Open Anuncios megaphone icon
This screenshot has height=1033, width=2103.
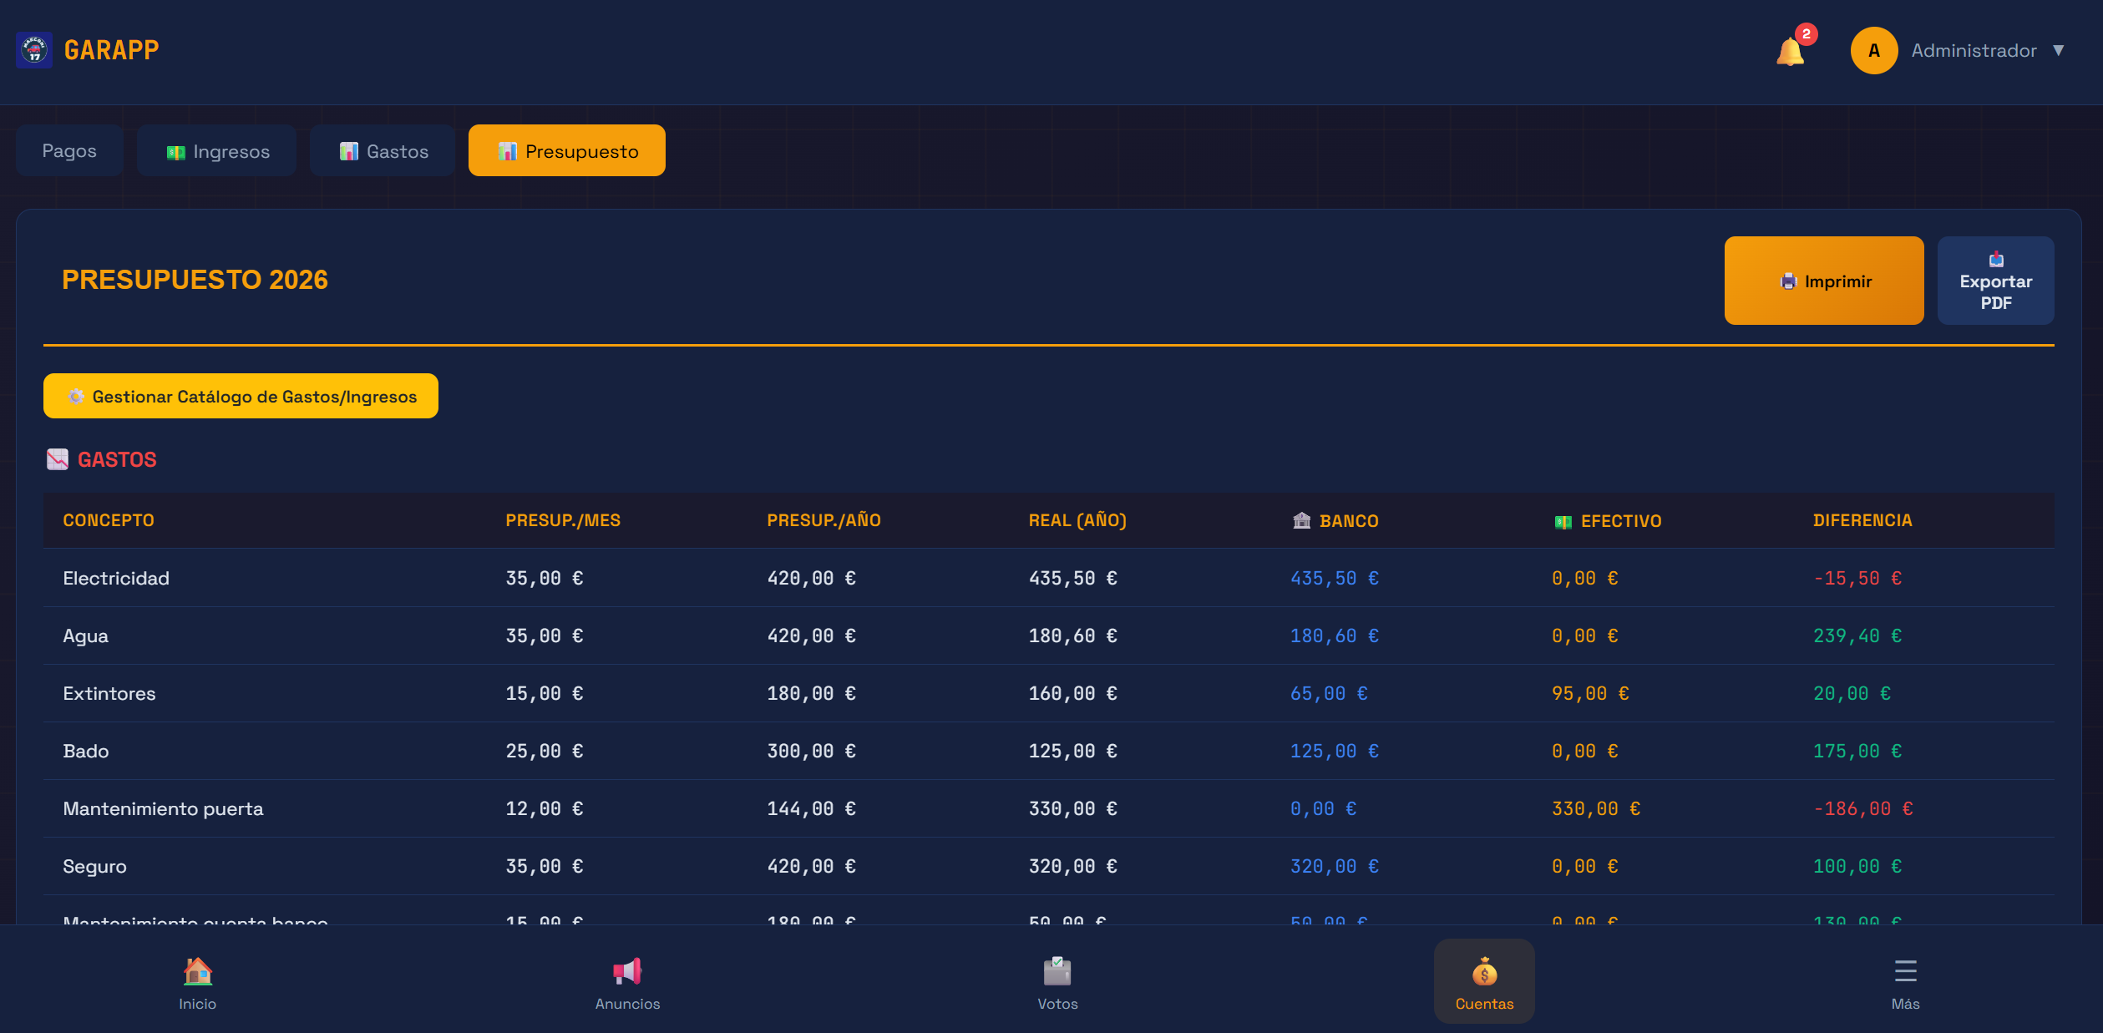627,971
